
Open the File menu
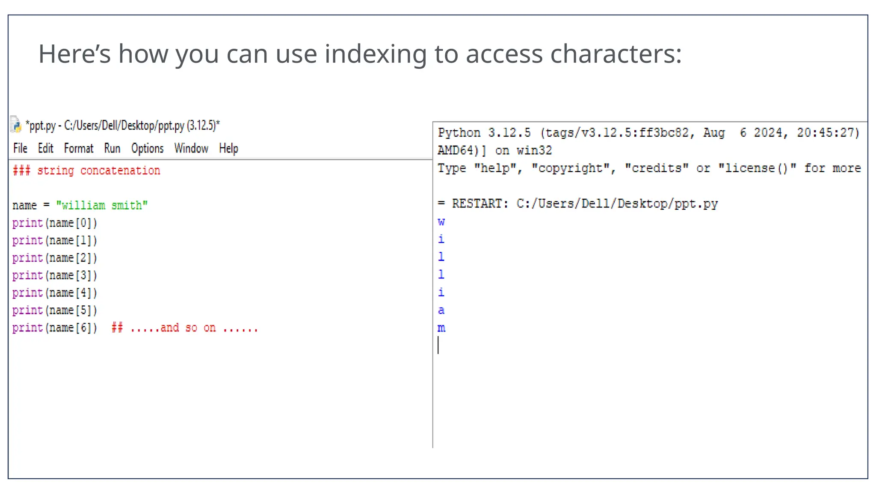coord(20,148)
